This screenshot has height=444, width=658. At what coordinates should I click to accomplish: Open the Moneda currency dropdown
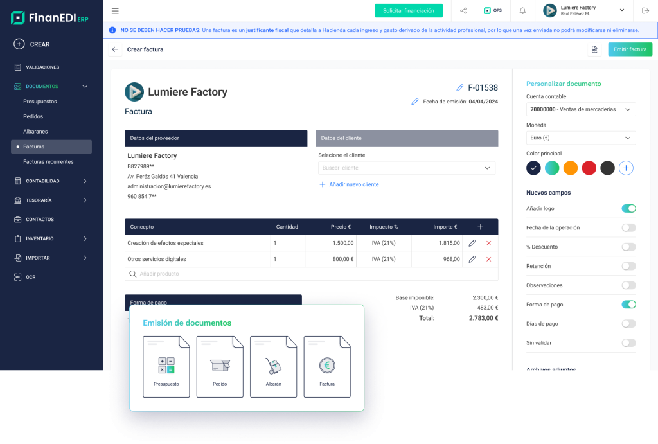click(x=580, y=138)
